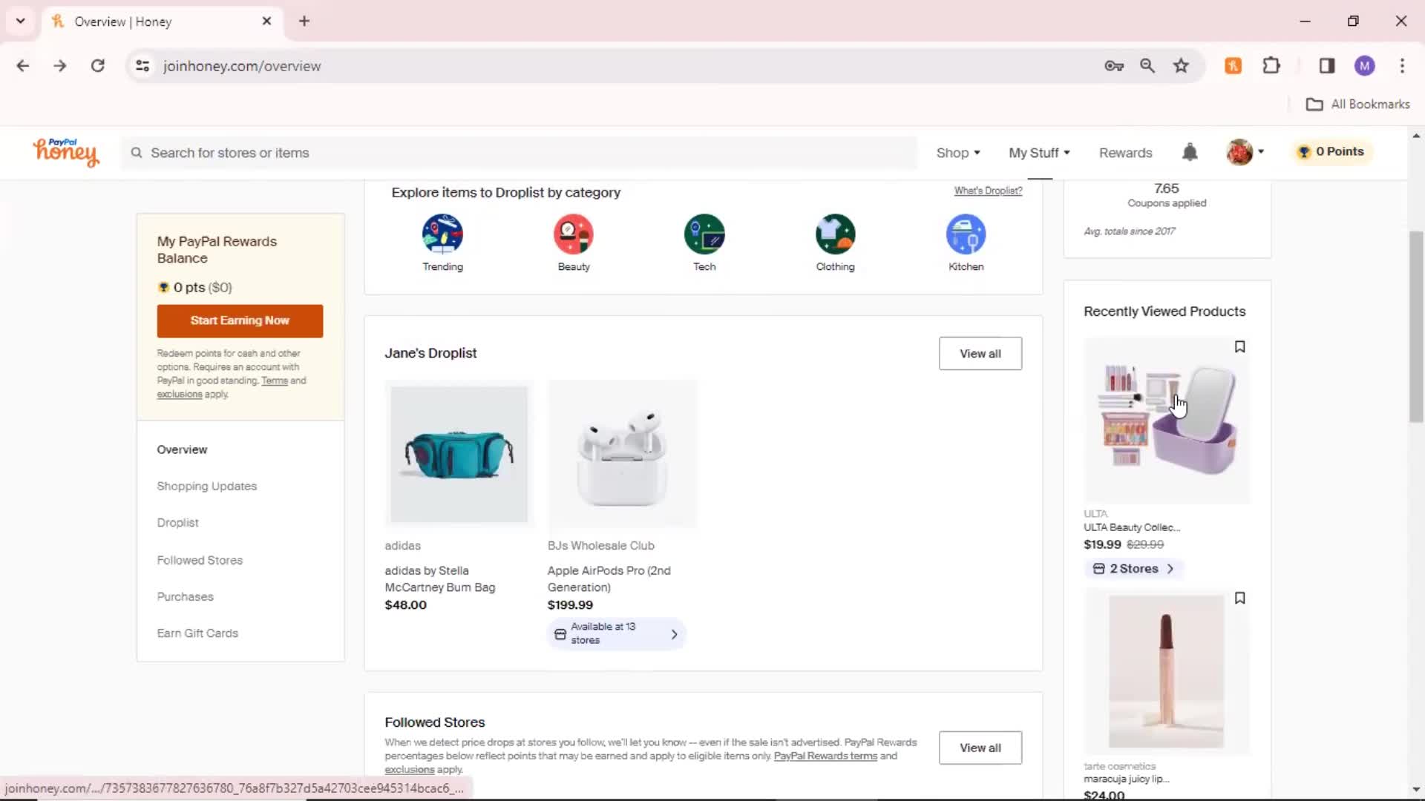The image size is (1425, 801).
Task: Open the ULTA Beauty Collection thumbnail
Action: point(1167,421)
